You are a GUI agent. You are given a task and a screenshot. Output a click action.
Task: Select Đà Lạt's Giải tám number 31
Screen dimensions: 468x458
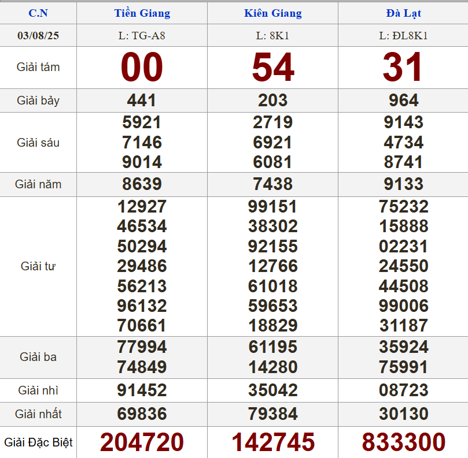403,67
